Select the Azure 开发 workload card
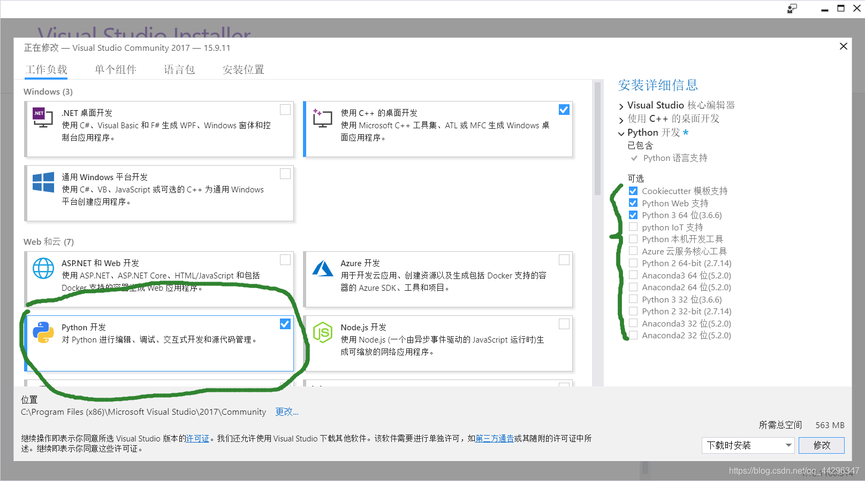 438,279
